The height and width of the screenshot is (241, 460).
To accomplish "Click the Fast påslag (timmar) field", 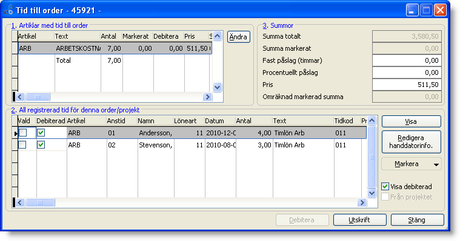I will 407,60.
